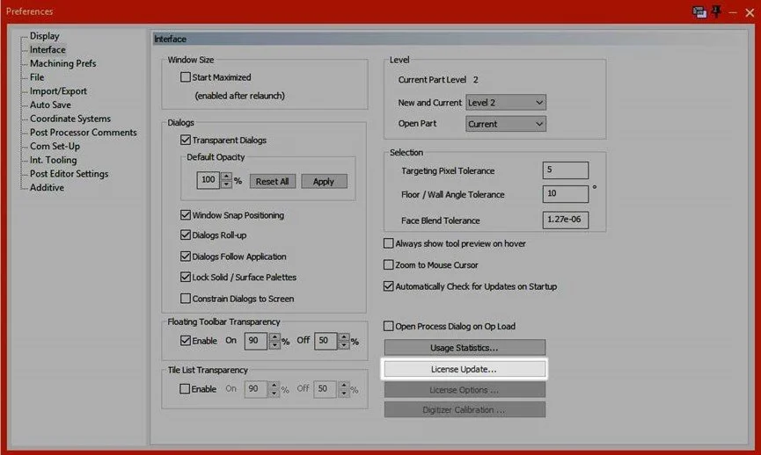
Task: Close the Preferences window
Action: pos(750,12)
